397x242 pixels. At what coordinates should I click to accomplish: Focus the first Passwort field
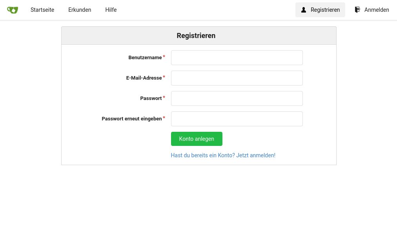tap(237, 98)
